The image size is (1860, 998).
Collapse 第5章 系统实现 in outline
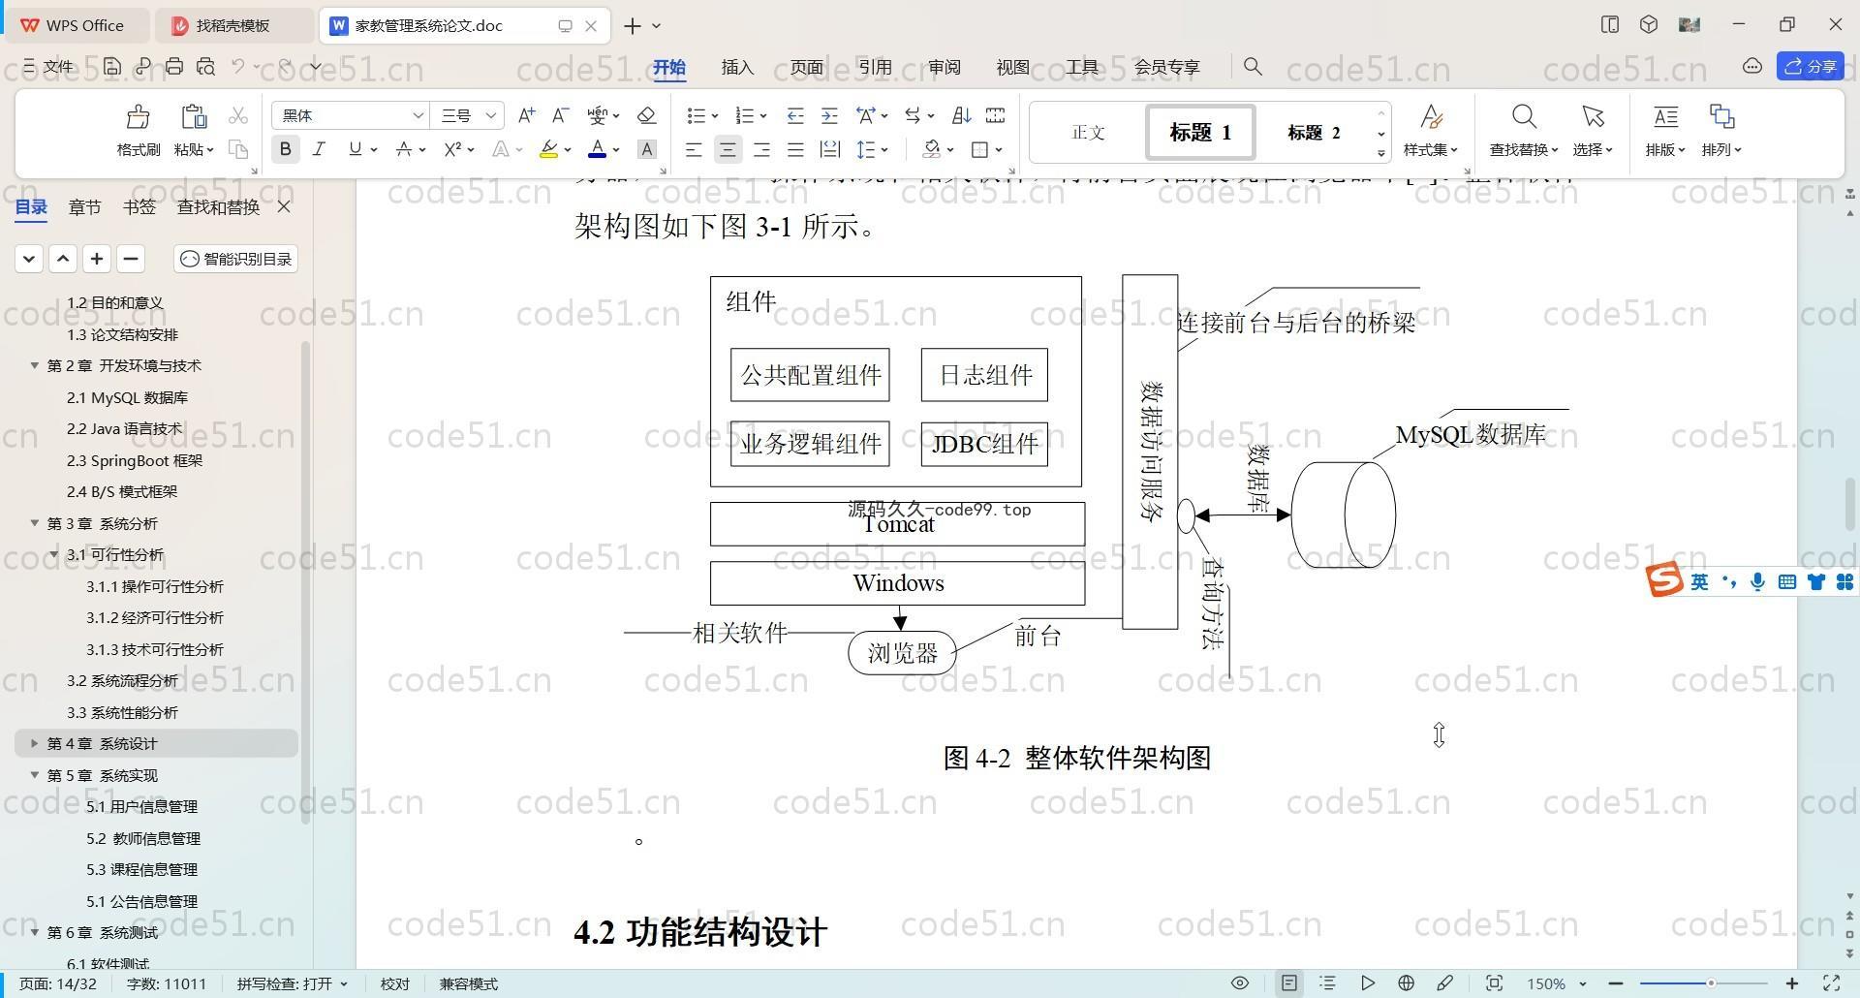[35, 775]
